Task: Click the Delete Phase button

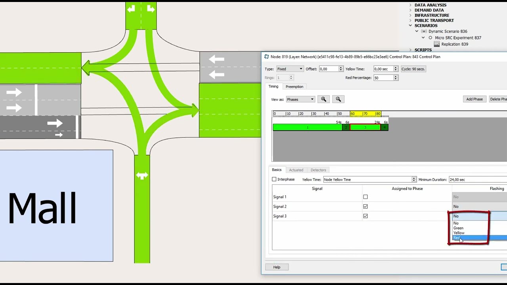Action: pyautogui.click(x=498, y=99)
